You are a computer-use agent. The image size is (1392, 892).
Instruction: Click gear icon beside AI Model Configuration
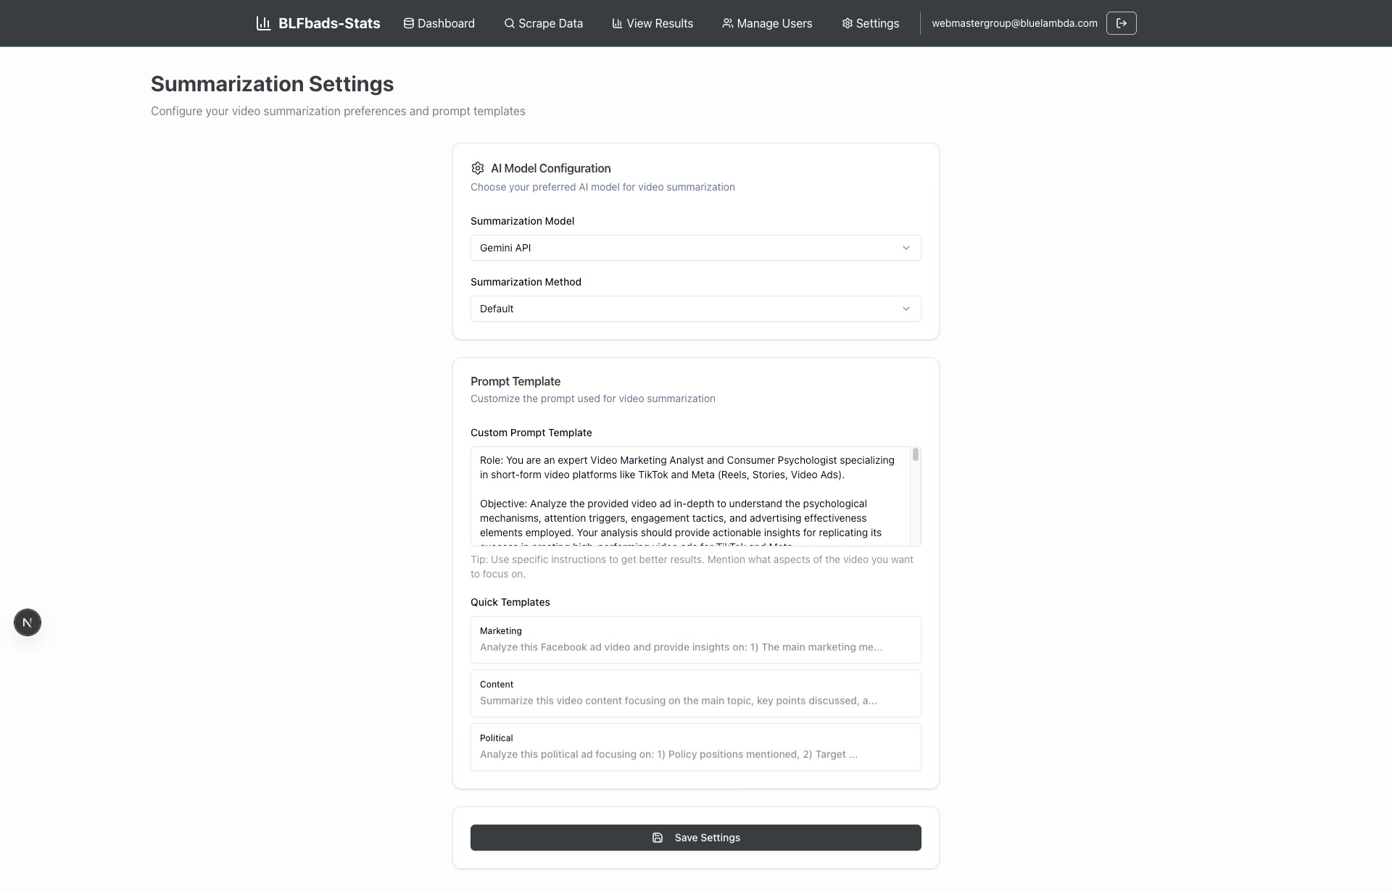(x=477, y=168)
